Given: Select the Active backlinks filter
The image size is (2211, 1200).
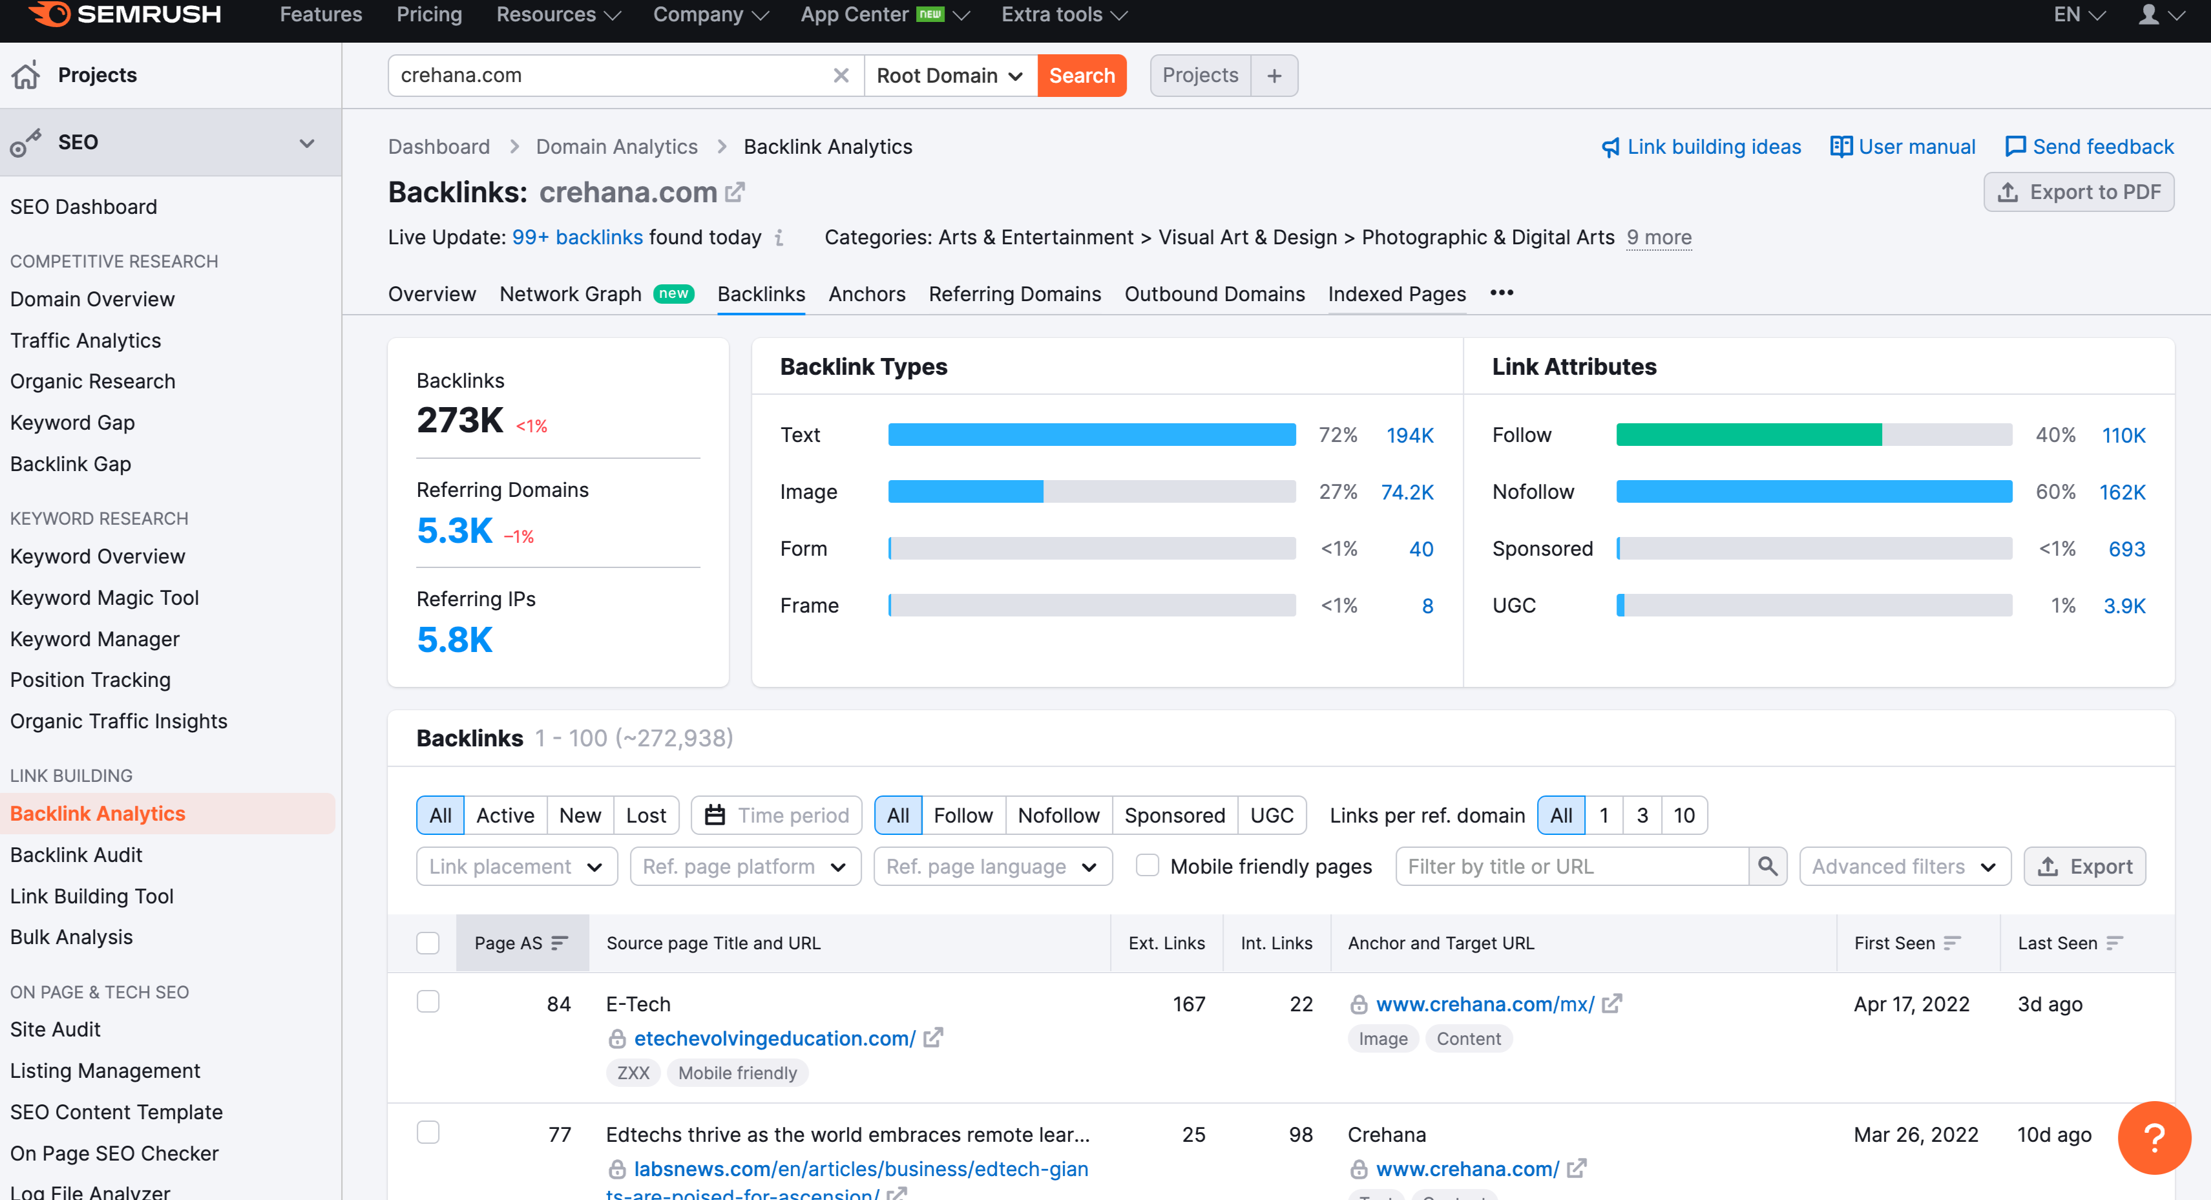Looking at the screenshot, I should click(x=505, y=816).
